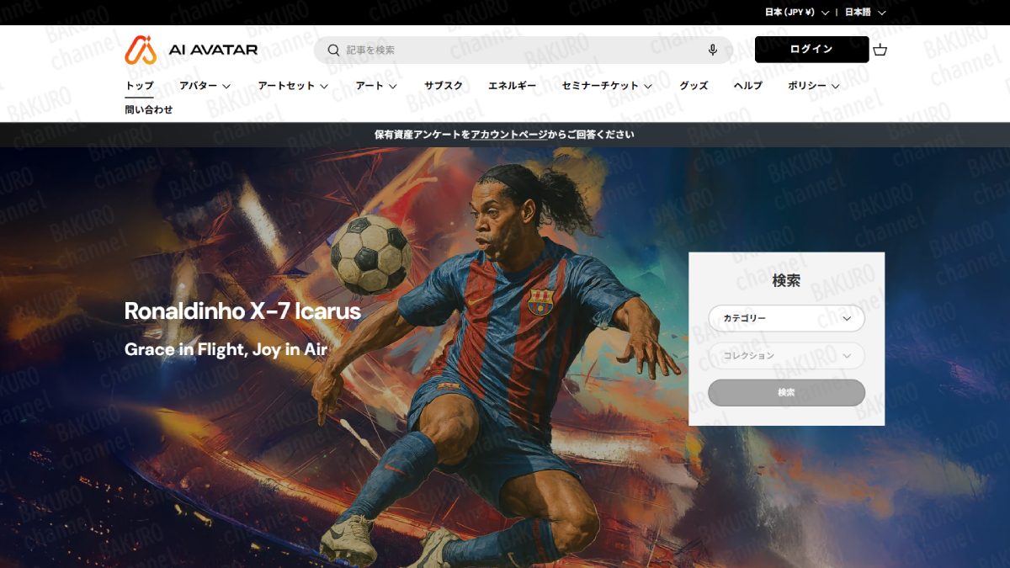Viewport: 1010px width, 568px height.
Task: Open the コレクション dropdown in search panel
Action: point(786,355)
